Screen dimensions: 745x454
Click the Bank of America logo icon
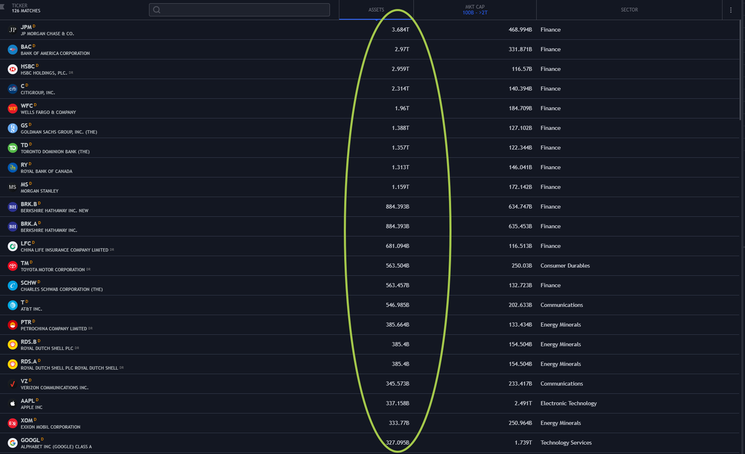click(12, 50)
